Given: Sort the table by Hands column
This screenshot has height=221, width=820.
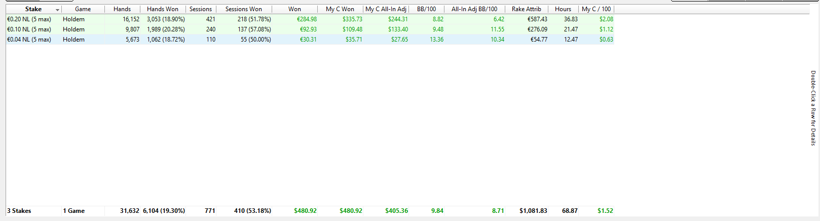Looking at the screenshot, I should pyautogui.click(x=122, y=9).
